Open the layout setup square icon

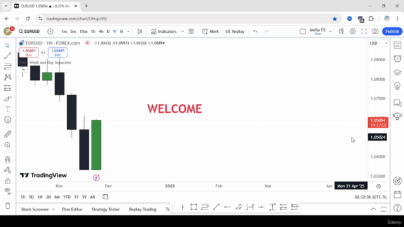[x=303, y=32]
